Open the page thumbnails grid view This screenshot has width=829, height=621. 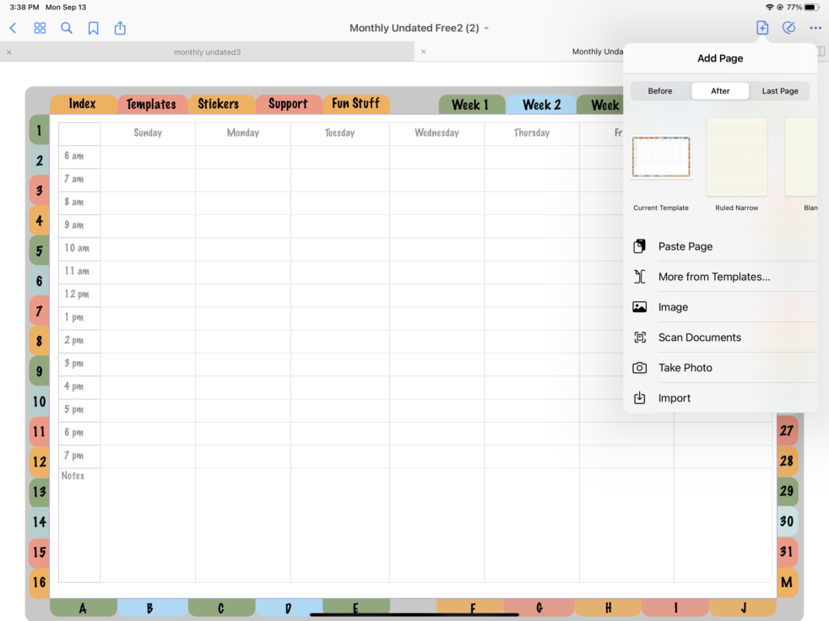point(40,28)
